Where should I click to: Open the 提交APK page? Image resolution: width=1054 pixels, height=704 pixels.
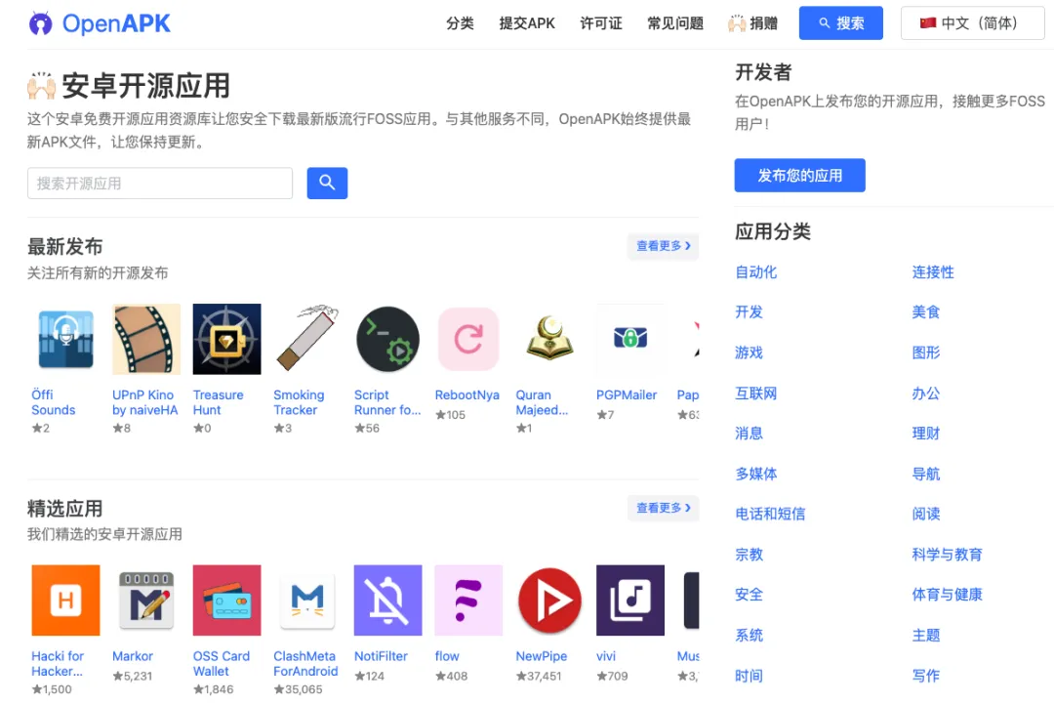[527, 23]
